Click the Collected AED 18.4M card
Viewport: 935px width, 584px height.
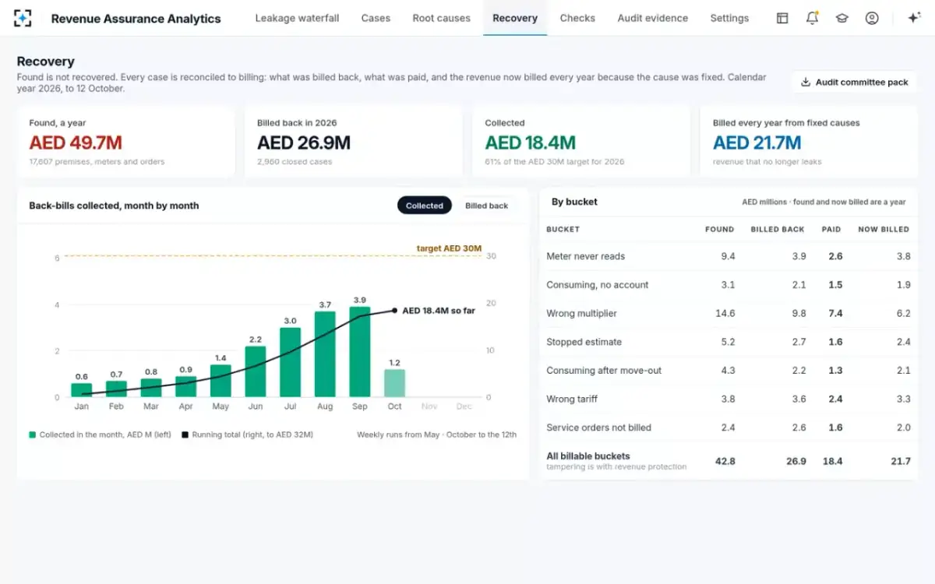click(x=581, y=142)
